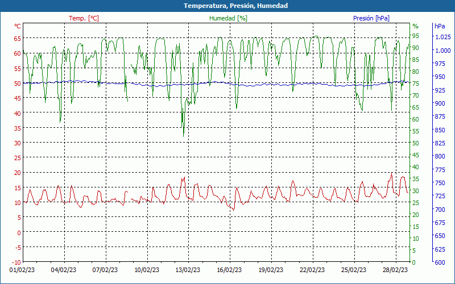Click the '-10' temperature axis value
The height and width of the screenshot is (284, 455).
tap(17, 262)
